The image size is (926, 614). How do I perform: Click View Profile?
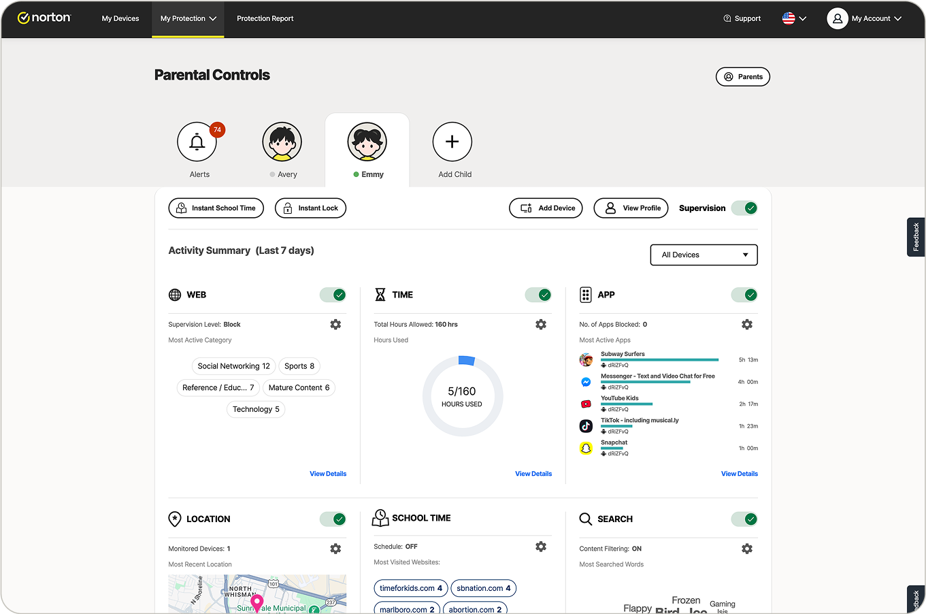coord(631,208)
